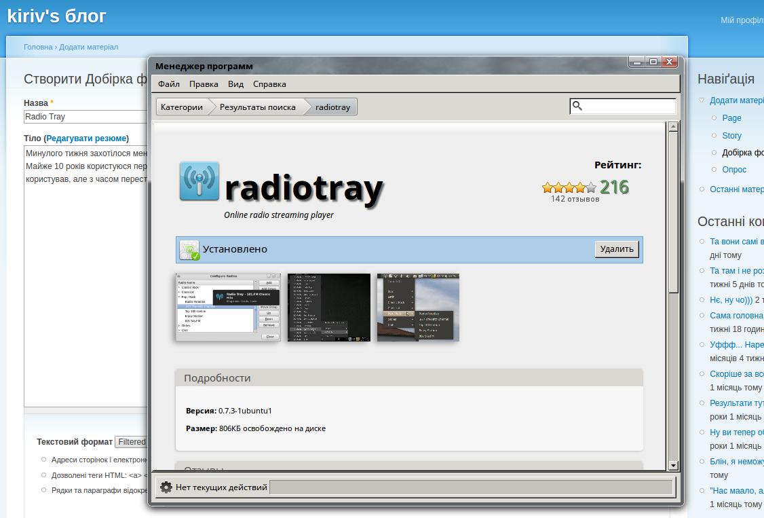This screenshot has height=518, width=764.
Task: Click the scroll up arrow in program manager
Action: pyautogui.click(x=673, y=127)
